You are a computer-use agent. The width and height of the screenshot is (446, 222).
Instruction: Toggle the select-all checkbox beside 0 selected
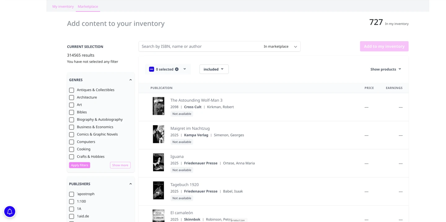click(151, 69)
